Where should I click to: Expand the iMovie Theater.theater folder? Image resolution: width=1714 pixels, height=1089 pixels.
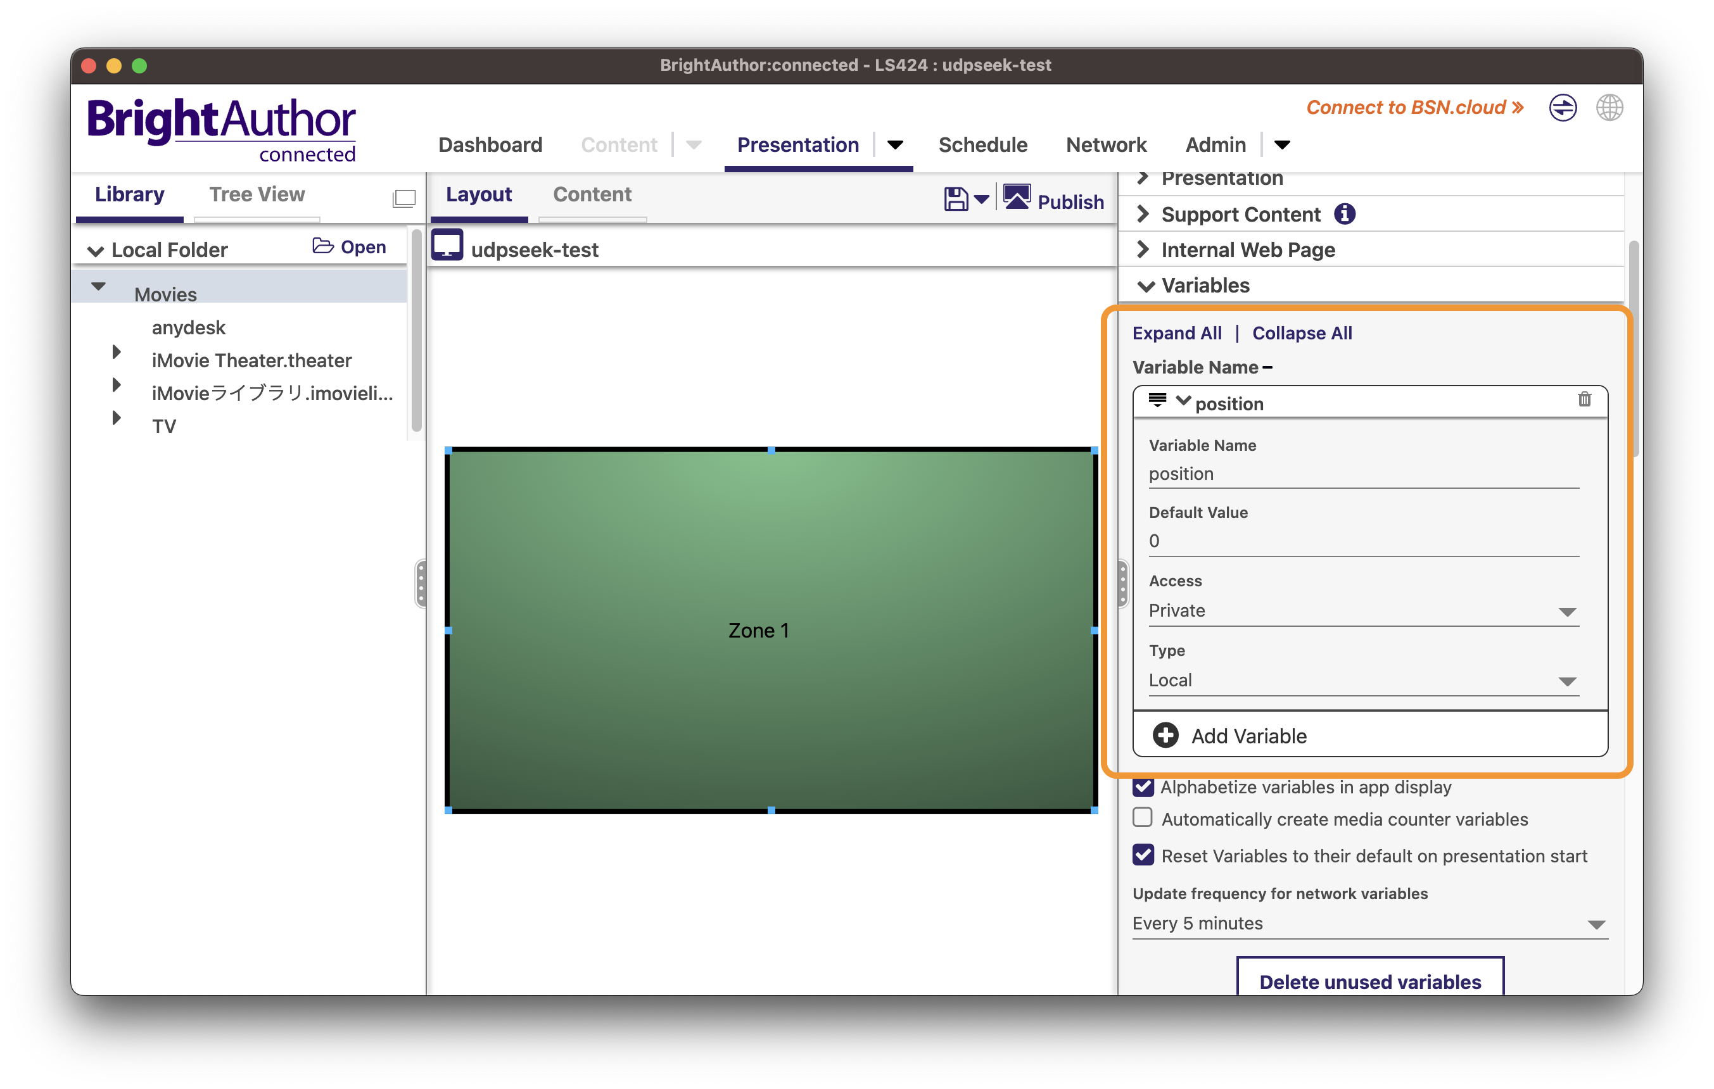point(117,352)
